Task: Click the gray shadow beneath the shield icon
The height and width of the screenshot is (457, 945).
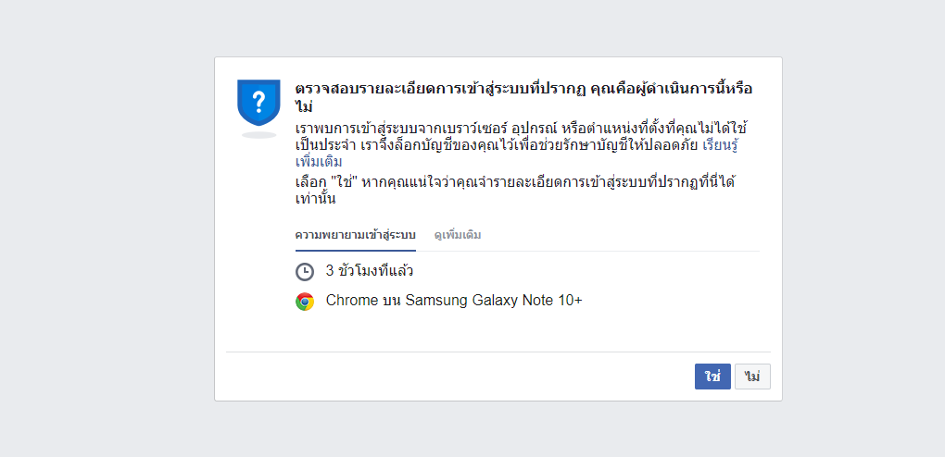Action: 258,135
